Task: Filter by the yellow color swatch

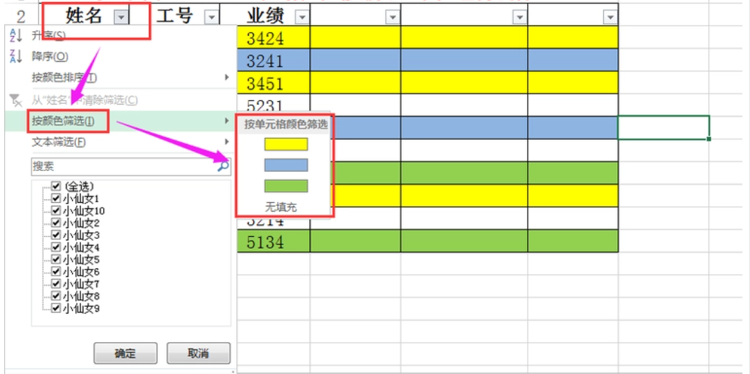Action: (x=286, y=145)
